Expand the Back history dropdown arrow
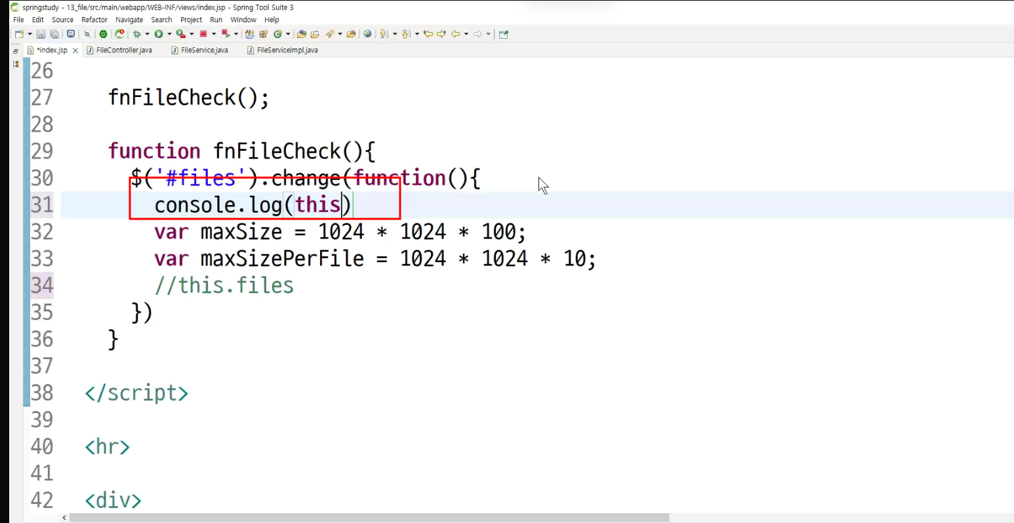This screenshot has height=523, width=1014. pos(466,34)
